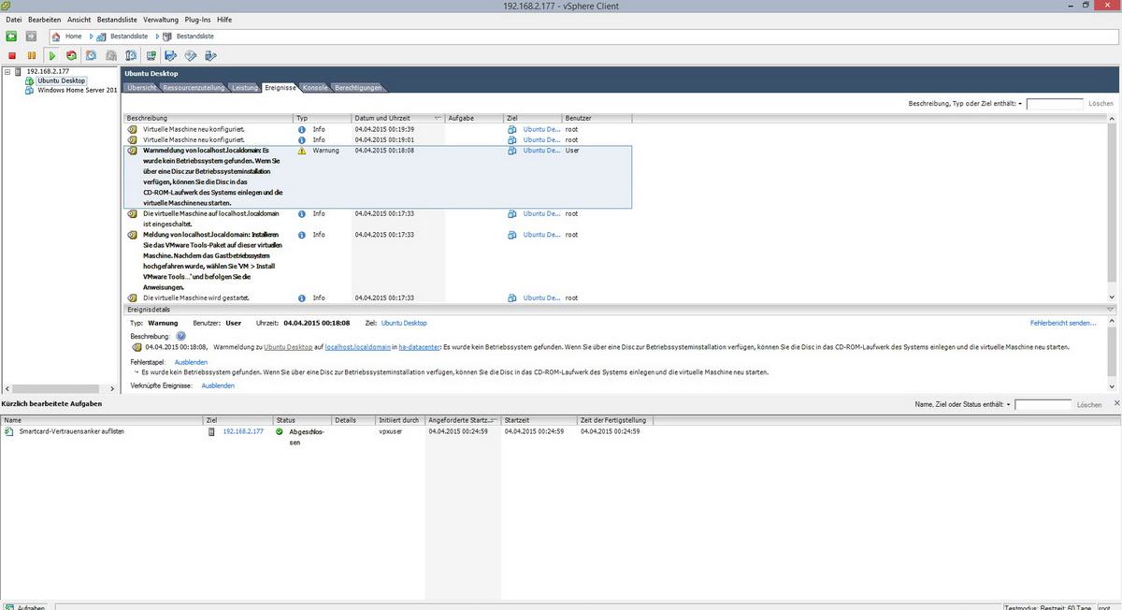
Task: Switch to the Konsole tab
Action: click(x=315, y=88)
